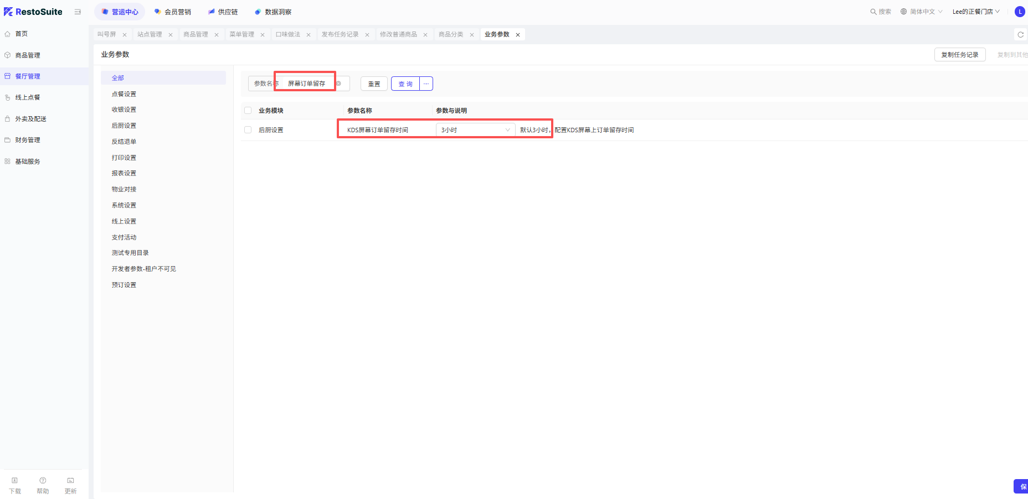This screenshot has width=1028, height=499.
Task: Click the refresh icon beside the tabs
Action: 1020,34
